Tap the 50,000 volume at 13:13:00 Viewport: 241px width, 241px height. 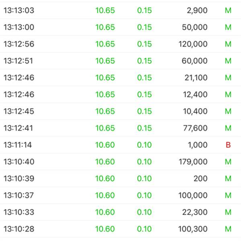[x=195, y=27]
